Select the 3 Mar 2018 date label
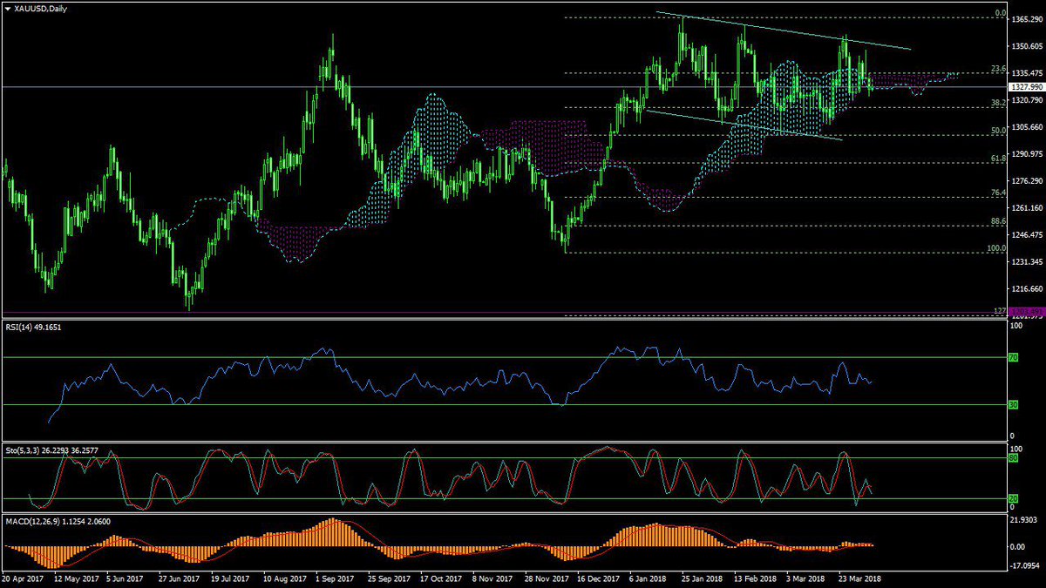The height and width of the screenshot is (588, 1046). tap(804, 578)
